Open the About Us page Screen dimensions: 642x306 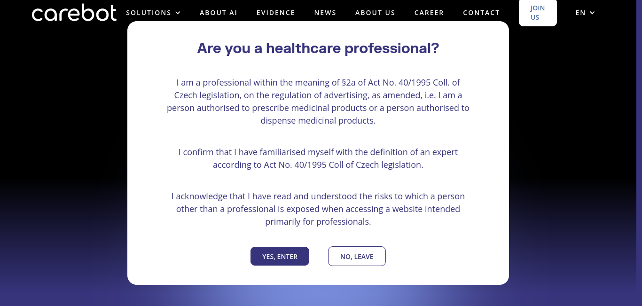[375, 13]
